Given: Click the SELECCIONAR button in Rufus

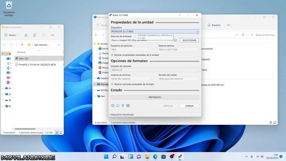Looking at the screenshot, I should point(189,40).
